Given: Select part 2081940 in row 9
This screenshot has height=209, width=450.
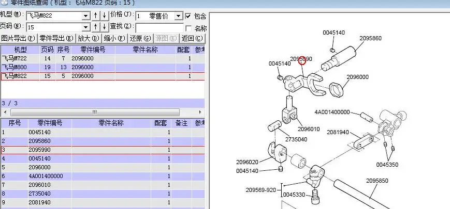Looking at the screenshot, I should pyautogui.click(x=103, y=202).
